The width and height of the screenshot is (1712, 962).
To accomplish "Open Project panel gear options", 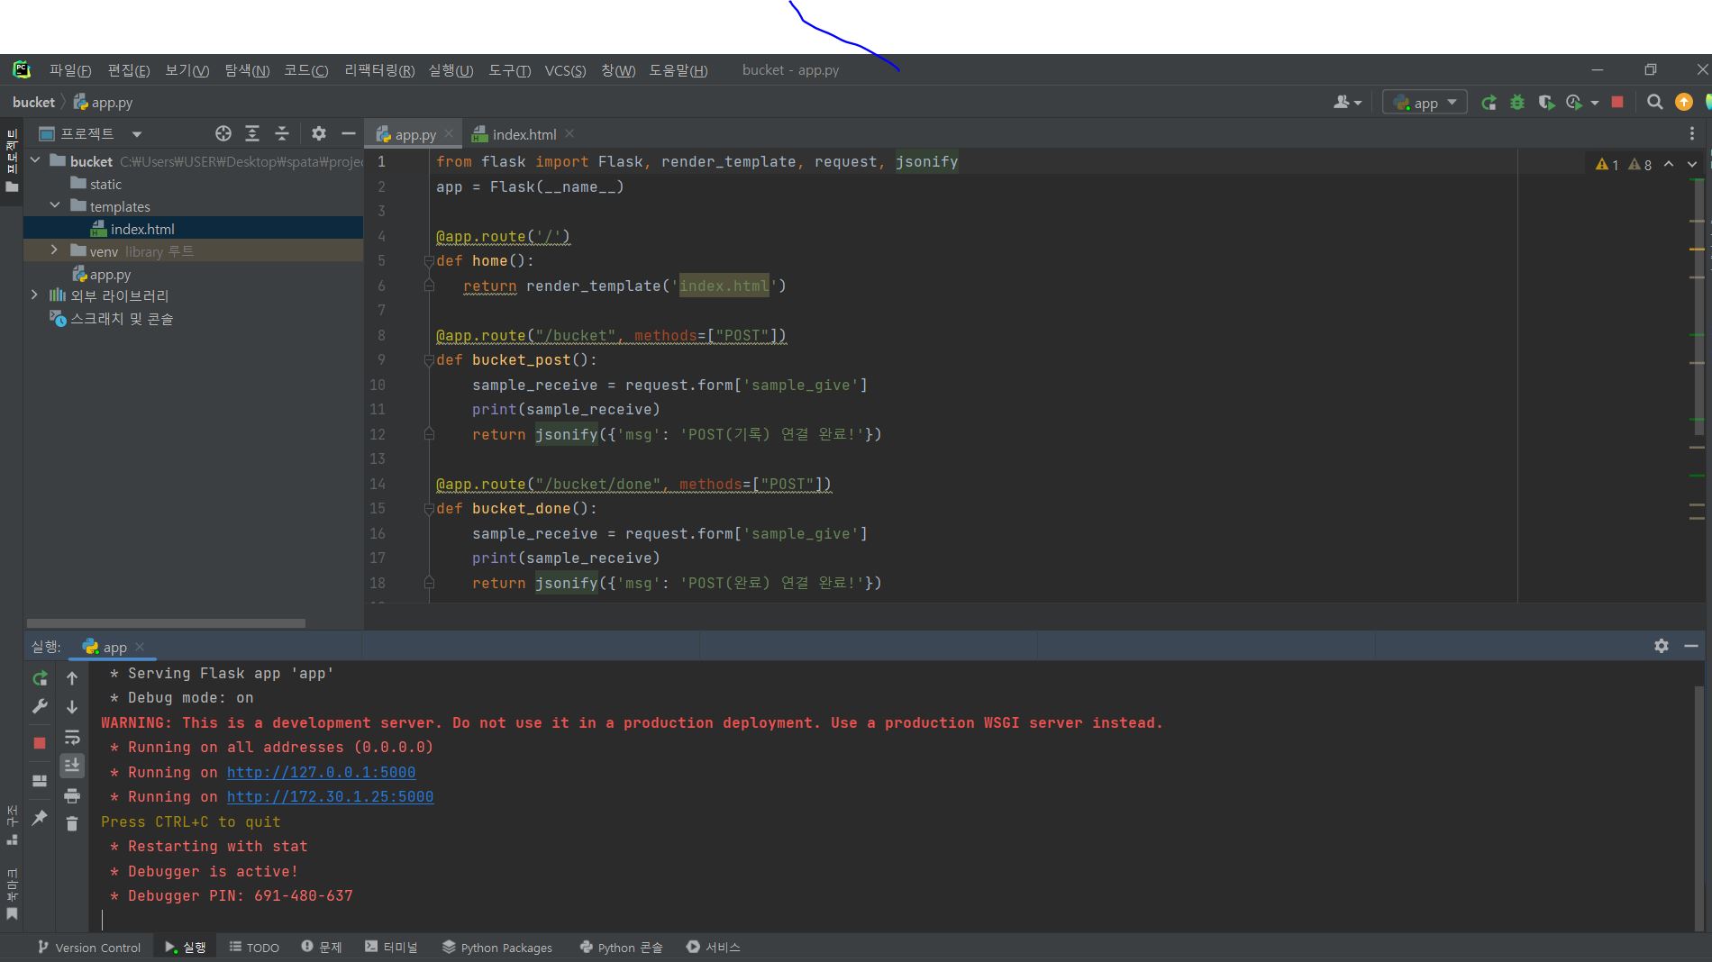I will (319, 133).
